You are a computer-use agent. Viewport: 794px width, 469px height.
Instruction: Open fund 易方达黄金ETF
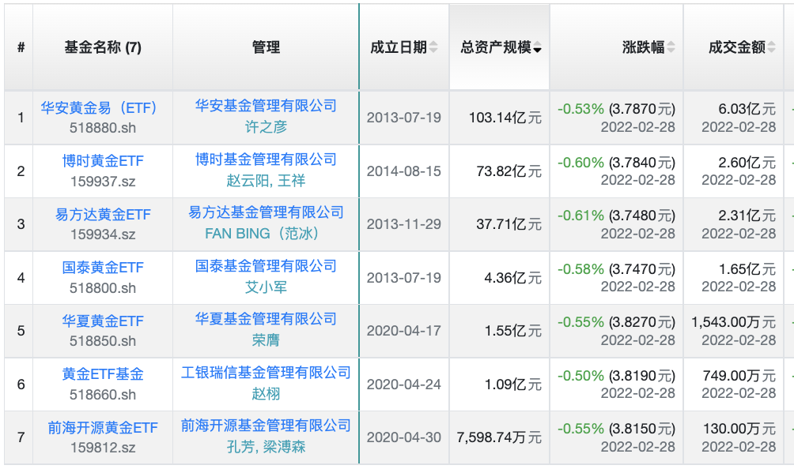103,214
